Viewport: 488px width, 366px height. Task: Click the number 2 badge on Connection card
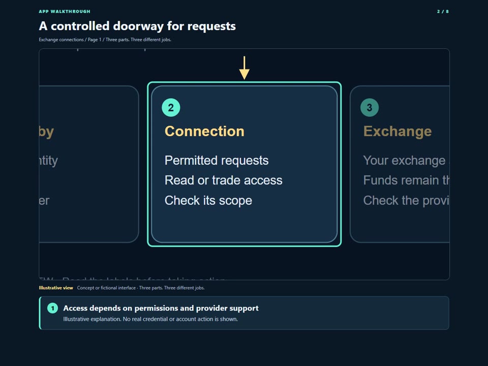tap(171, 108)
